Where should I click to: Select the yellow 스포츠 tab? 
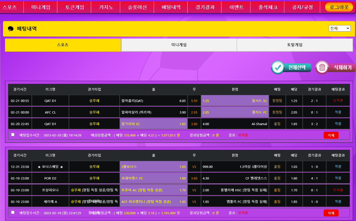(x=63, y=45)
